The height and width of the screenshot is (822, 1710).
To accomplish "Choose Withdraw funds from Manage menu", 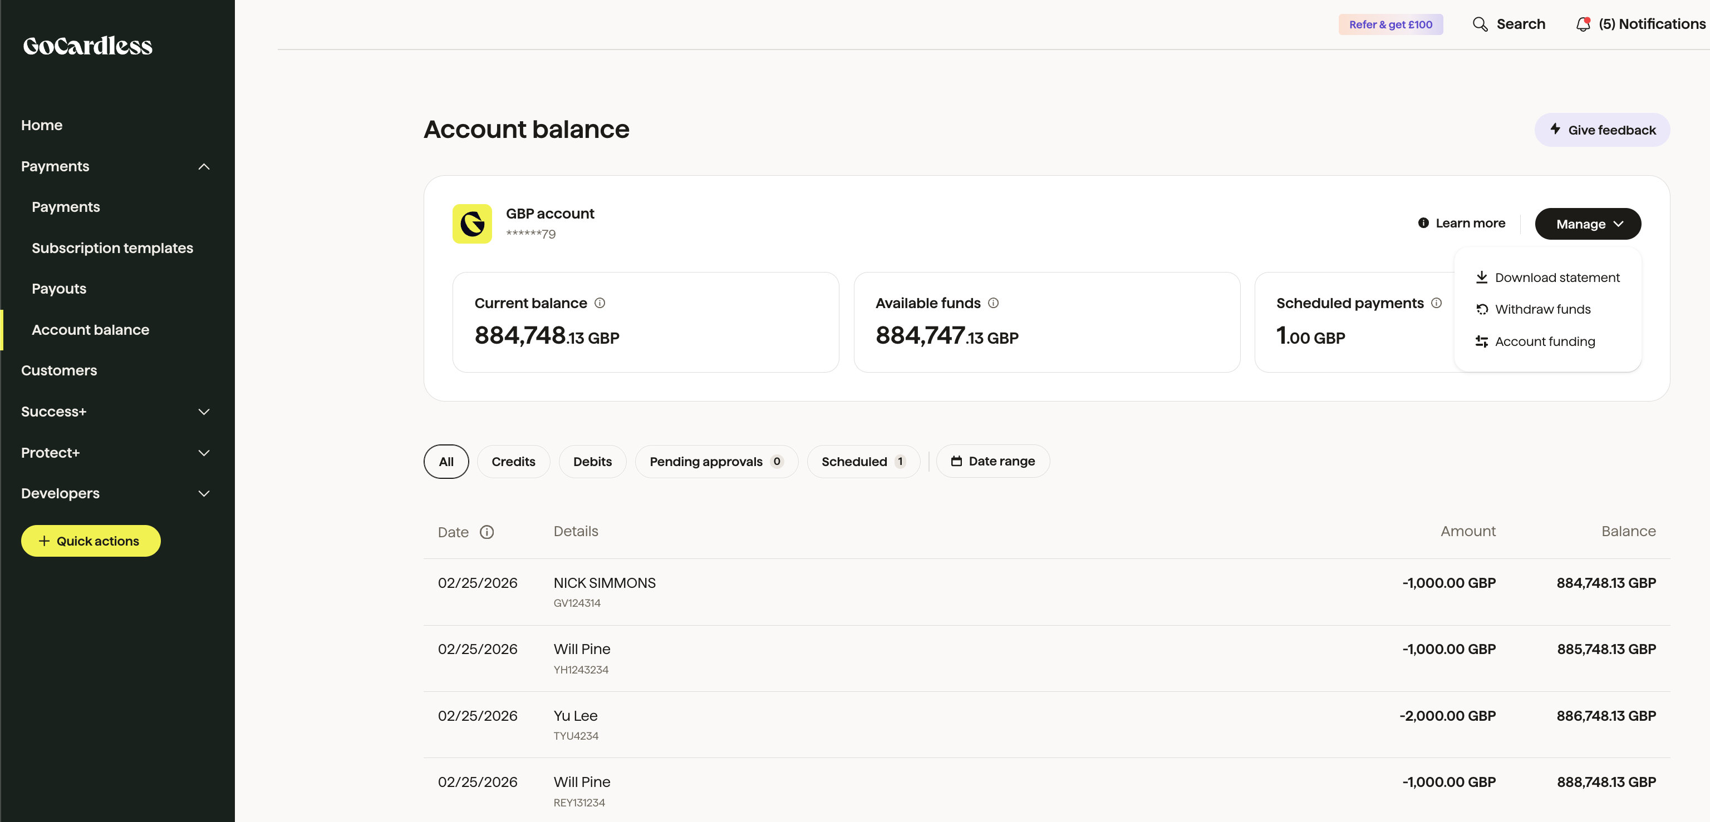I will 1542,309.
